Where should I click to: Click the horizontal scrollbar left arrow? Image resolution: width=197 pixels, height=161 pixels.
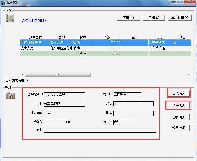23,74
